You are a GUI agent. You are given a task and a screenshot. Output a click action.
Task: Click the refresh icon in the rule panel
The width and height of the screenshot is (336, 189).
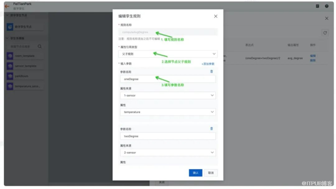tap(325, 33)
